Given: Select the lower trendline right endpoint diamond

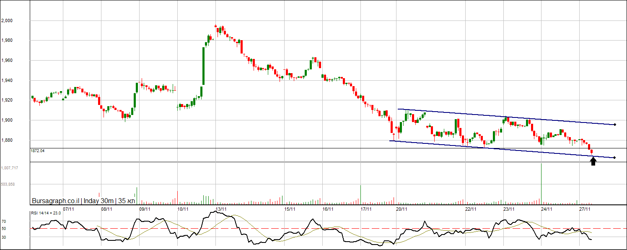Looking at the screenshot, I should coord(614,158).
